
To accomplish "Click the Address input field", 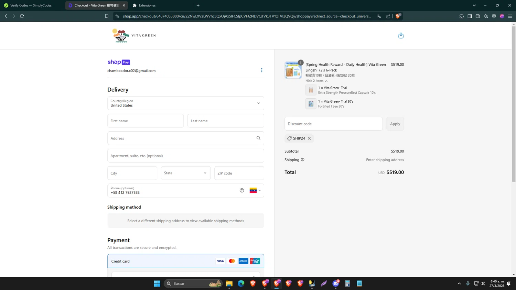I will [x=186, y=138].
